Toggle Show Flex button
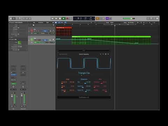 [x=62, y=22]
